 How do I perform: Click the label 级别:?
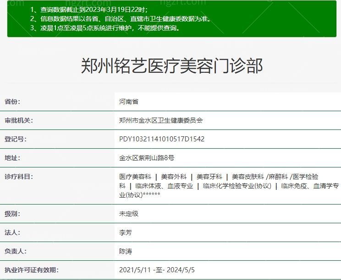pyautogui.click(x=12, y=214)
